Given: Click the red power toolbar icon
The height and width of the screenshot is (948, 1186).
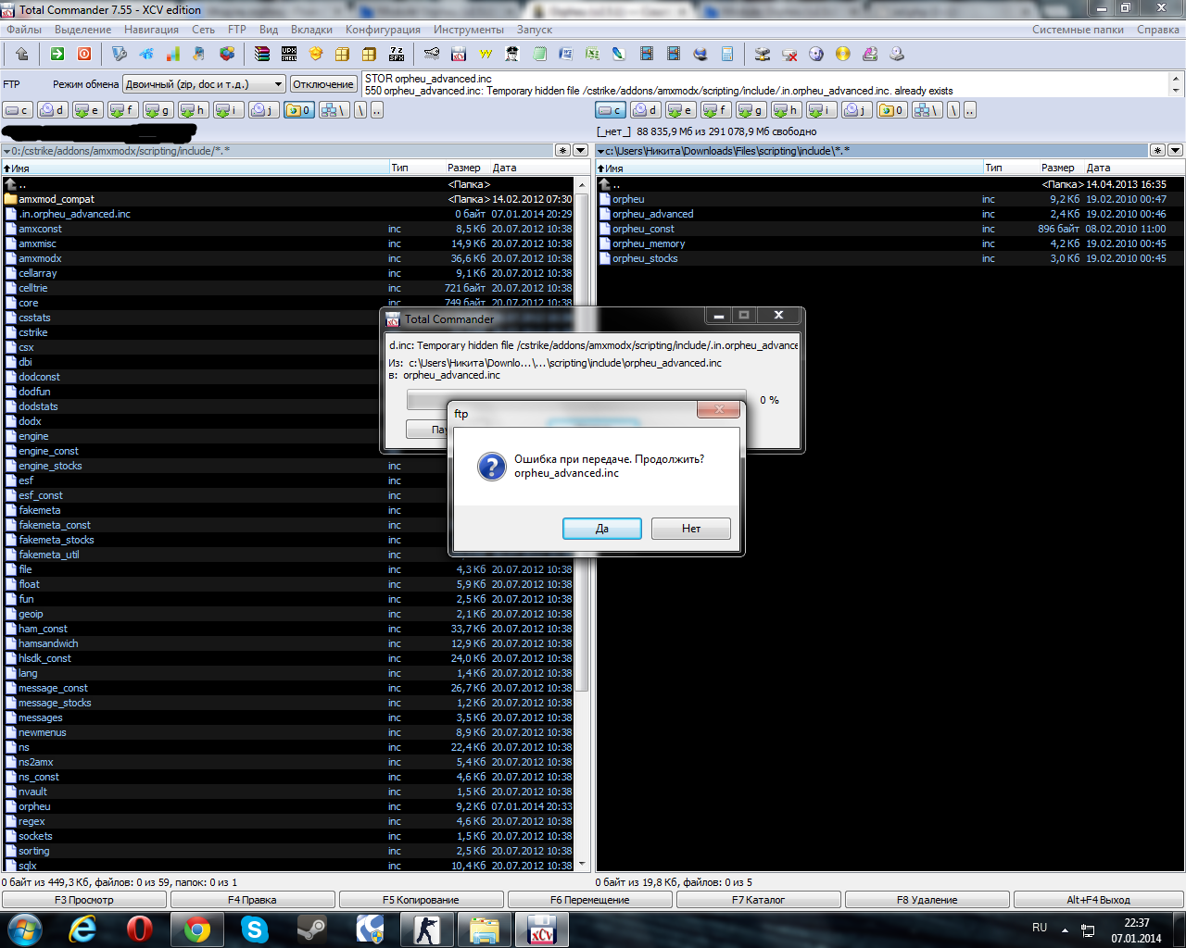Looking at the screenshot, I should 84,54.
